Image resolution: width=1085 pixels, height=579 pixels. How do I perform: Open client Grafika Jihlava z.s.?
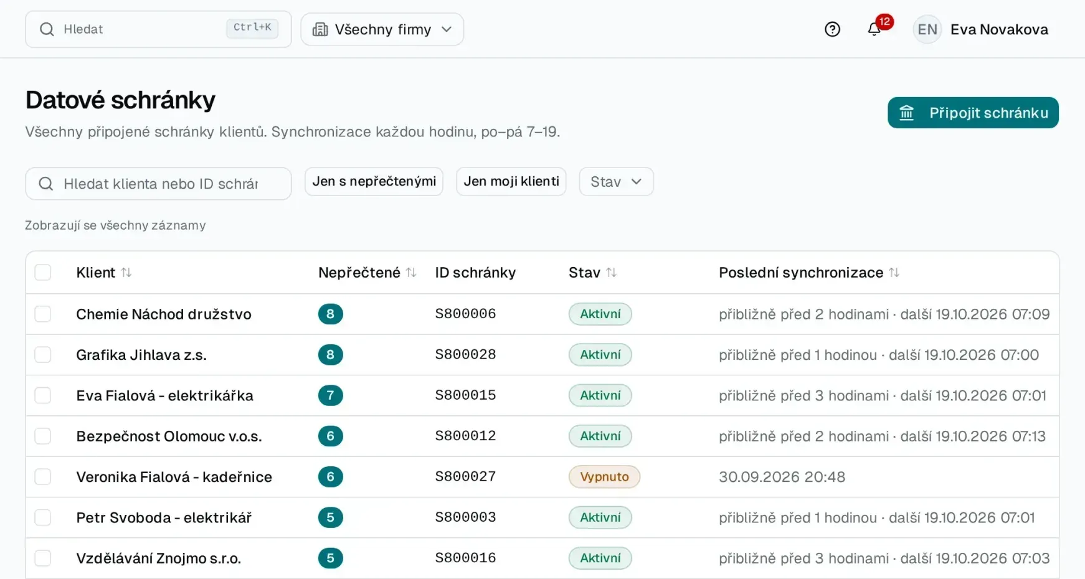pos(141,355)
